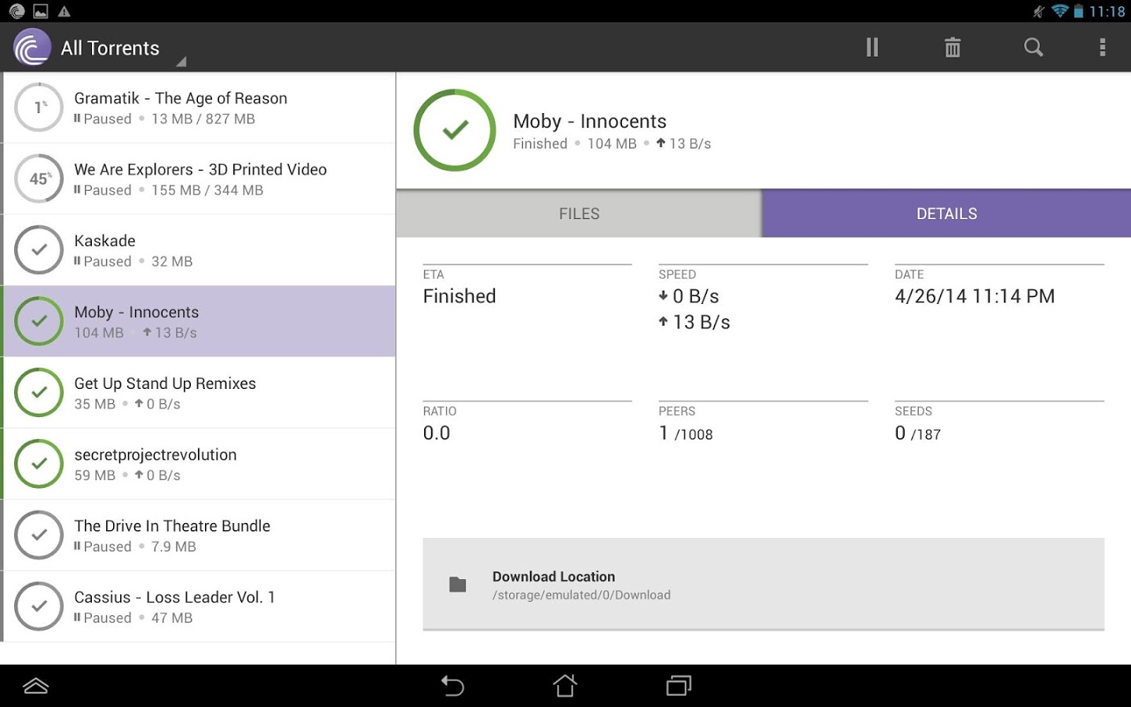The image size is (1131, 707).
Task: Toggle the Get Up Stand Up Remixes checkmark circle
Action: (39, 393)
